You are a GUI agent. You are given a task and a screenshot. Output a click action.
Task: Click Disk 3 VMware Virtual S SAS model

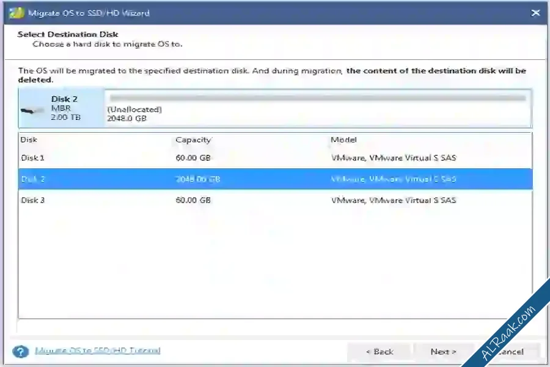[x=394, y=200]
